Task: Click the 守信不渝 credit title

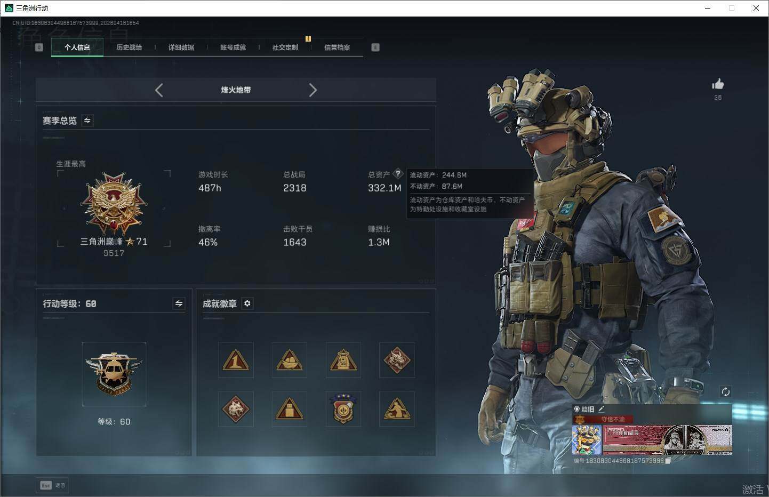Action: (613, 419)
